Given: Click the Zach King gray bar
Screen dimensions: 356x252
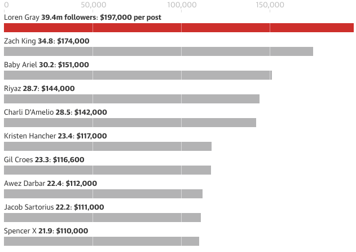Looking at the screenshot, I should tap(158, 51).
